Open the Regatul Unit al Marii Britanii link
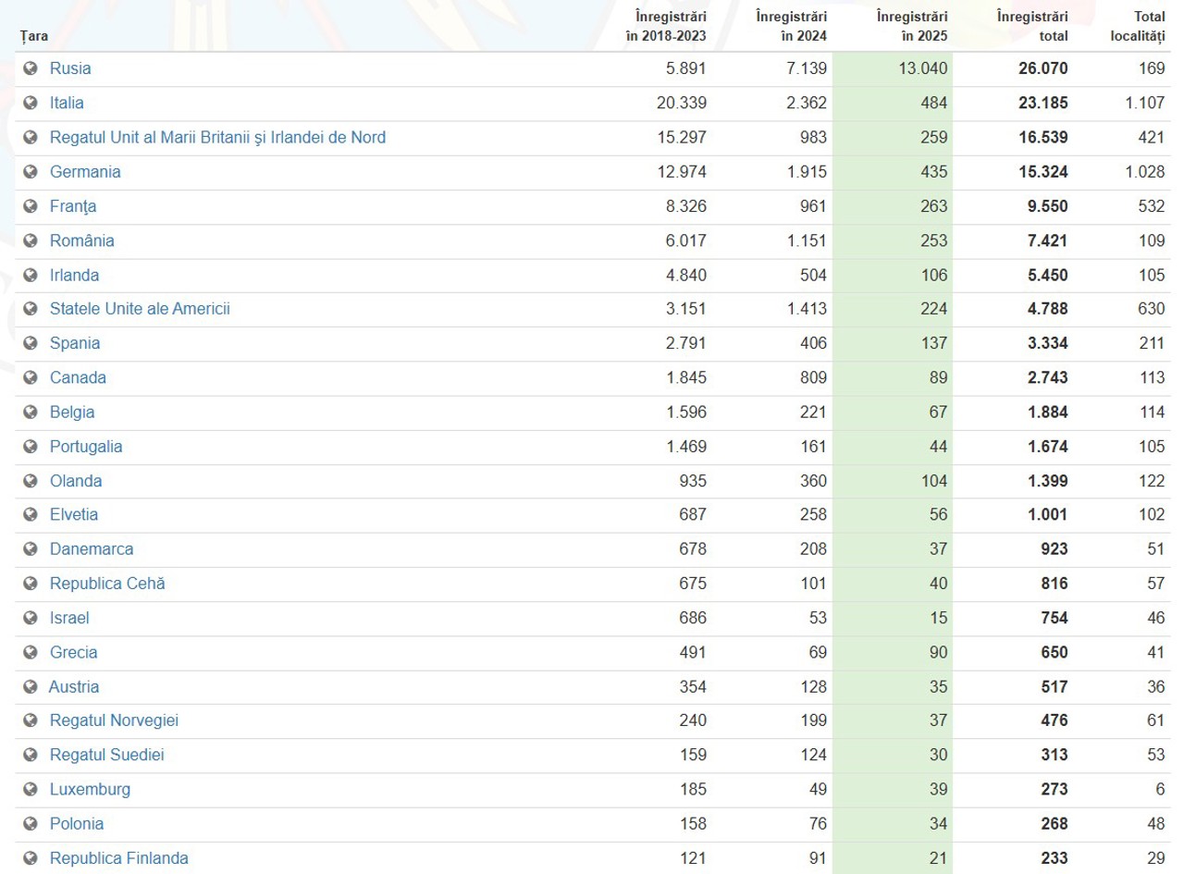The height and width of the screenshot is (874, 1184). click(x=217, y=138)
